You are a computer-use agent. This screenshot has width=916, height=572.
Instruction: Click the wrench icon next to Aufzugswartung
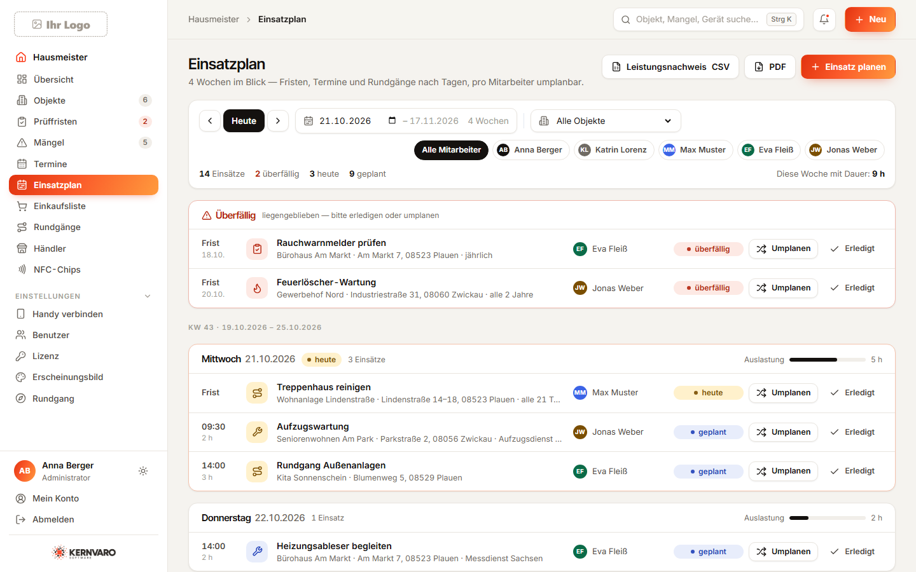pyautogui.click(x=257, y=432)
